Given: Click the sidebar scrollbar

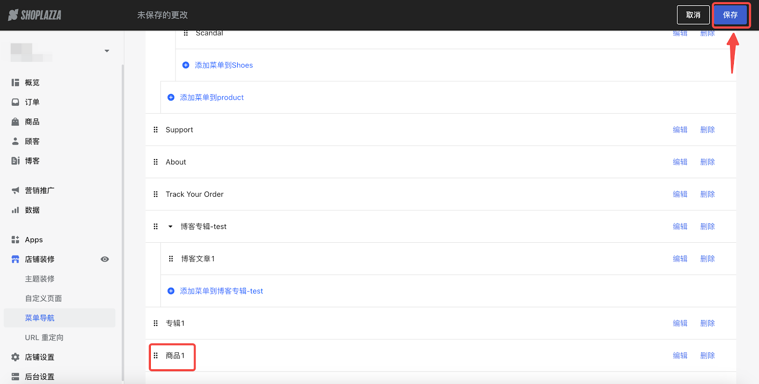Looking at the screenshot, I should 123,223.
